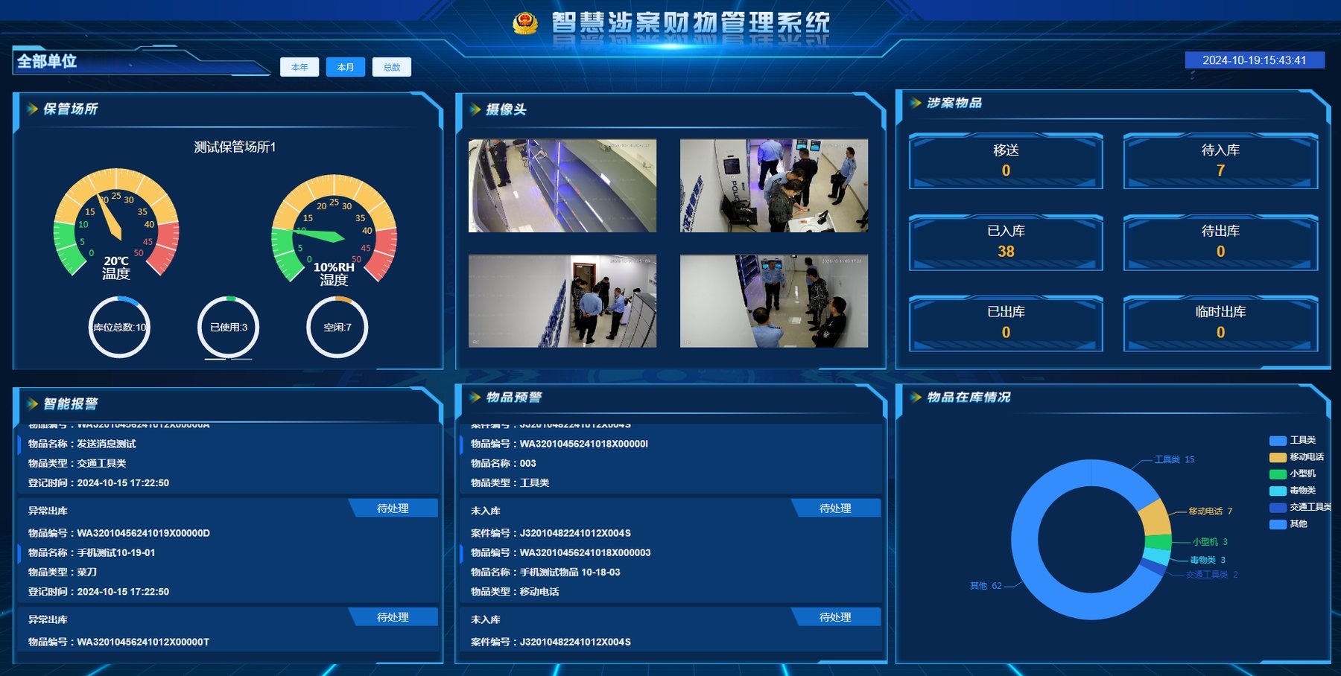Click the arrow icon beside 涉案物品
Image resolution: width=1341 pixels, height=676 pixels.
(x=916, y=103)
